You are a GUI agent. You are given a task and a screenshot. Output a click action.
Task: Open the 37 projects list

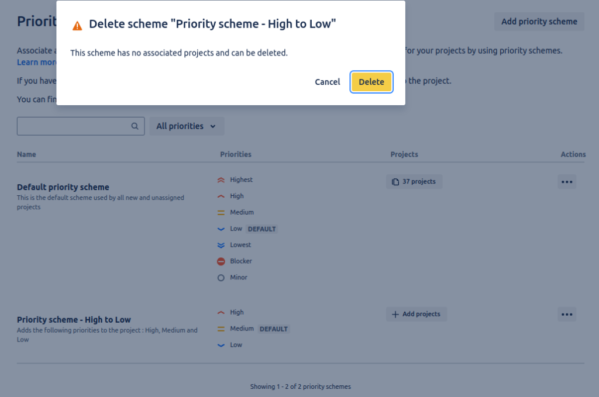coord(414,182)
